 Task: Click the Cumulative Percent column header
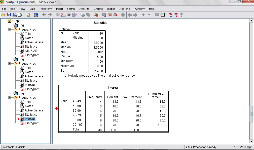point(156,96)
